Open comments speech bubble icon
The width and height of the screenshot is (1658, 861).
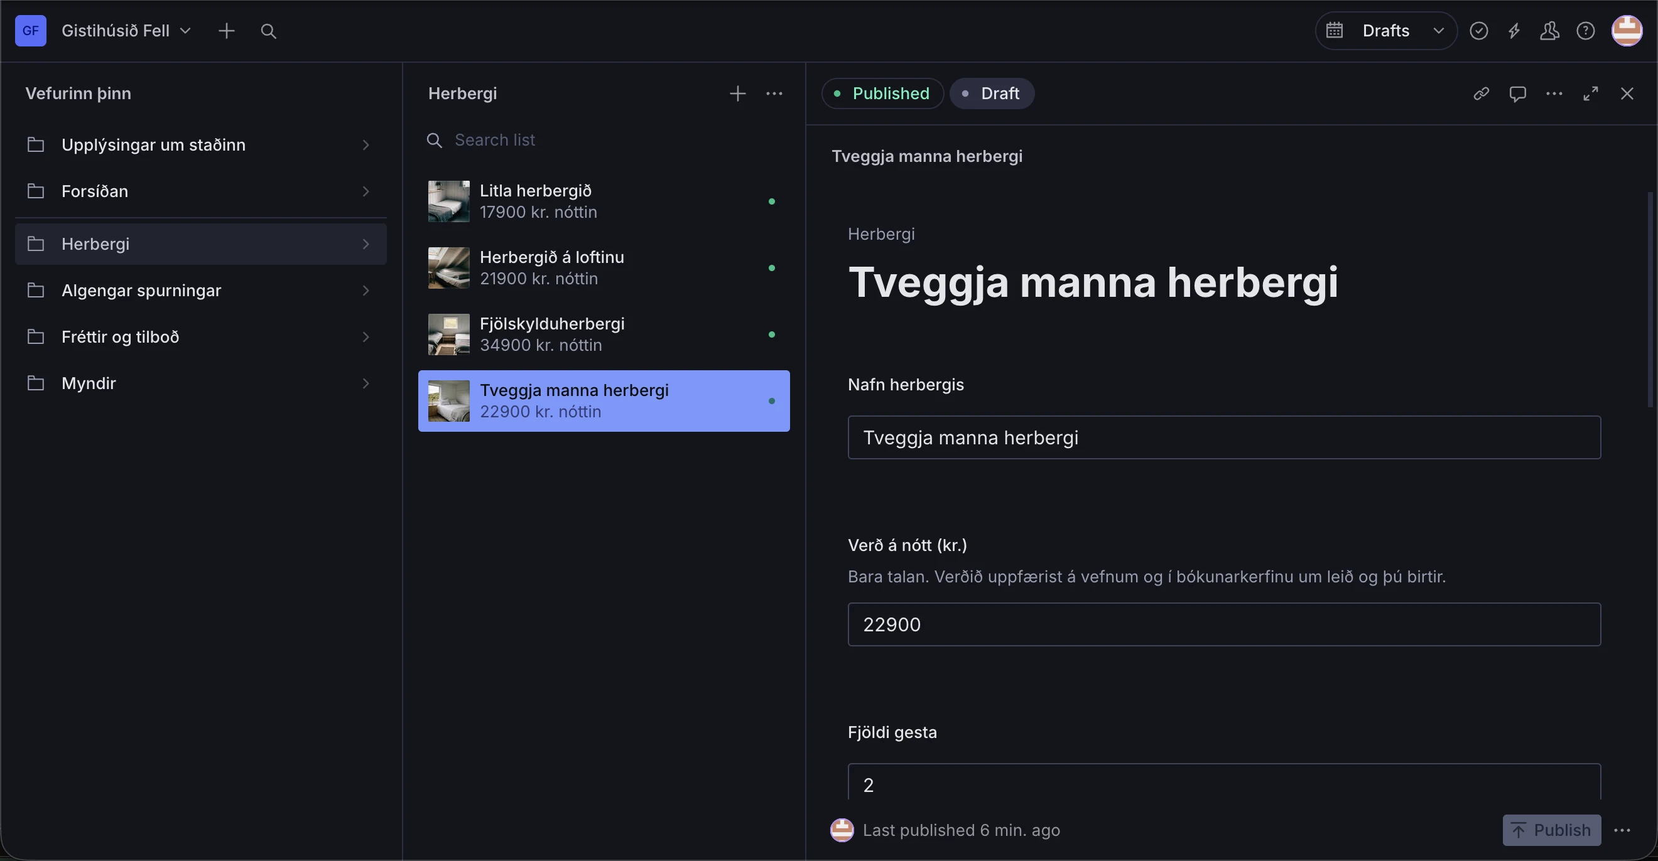(x=1518, y=94)
